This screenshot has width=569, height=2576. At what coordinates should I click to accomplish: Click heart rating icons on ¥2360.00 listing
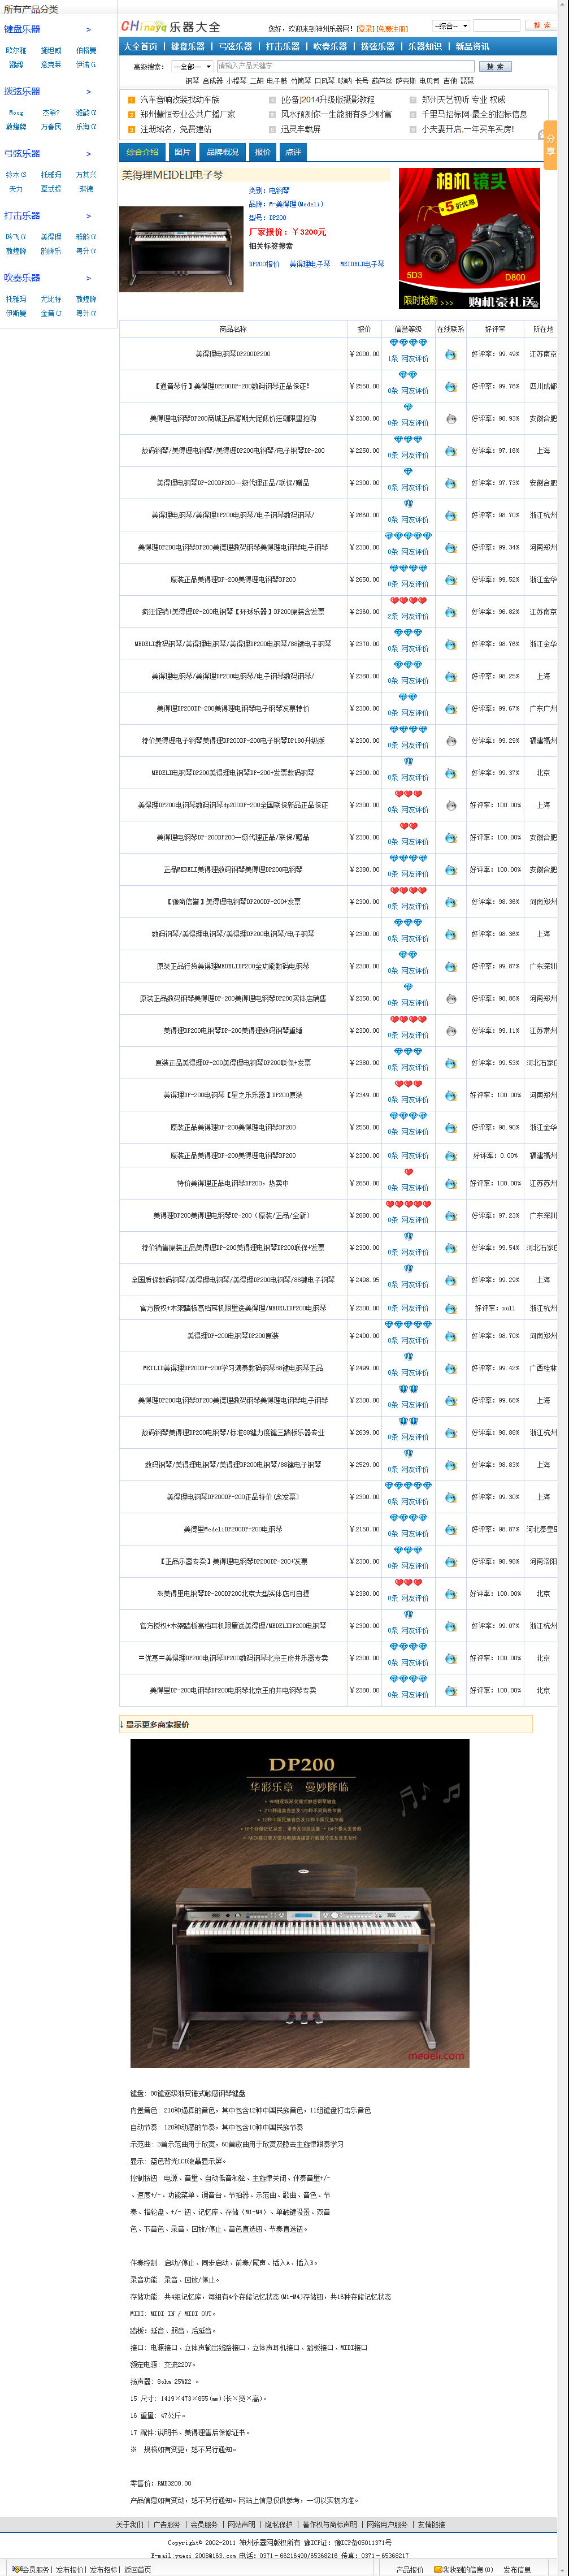point(407,601)
